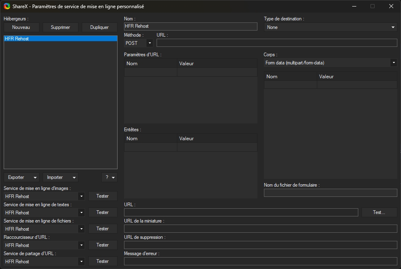This screenshot has height=269, width=401.
Task: Click the Nom du fichier de formulaire field
Action: (330, 193)
